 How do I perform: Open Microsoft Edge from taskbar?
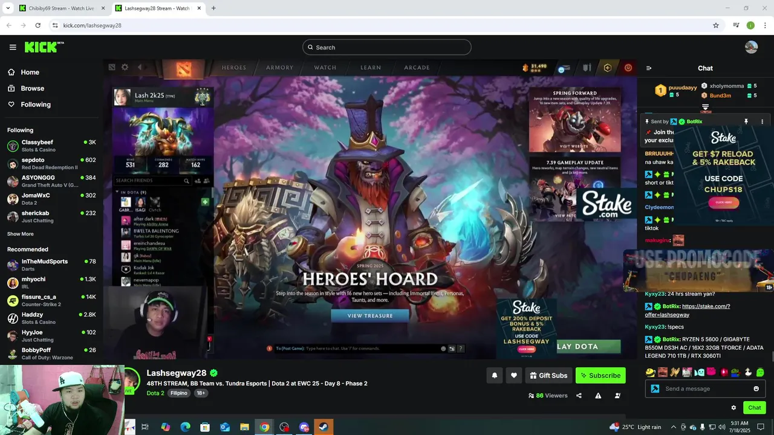(186, 427)
